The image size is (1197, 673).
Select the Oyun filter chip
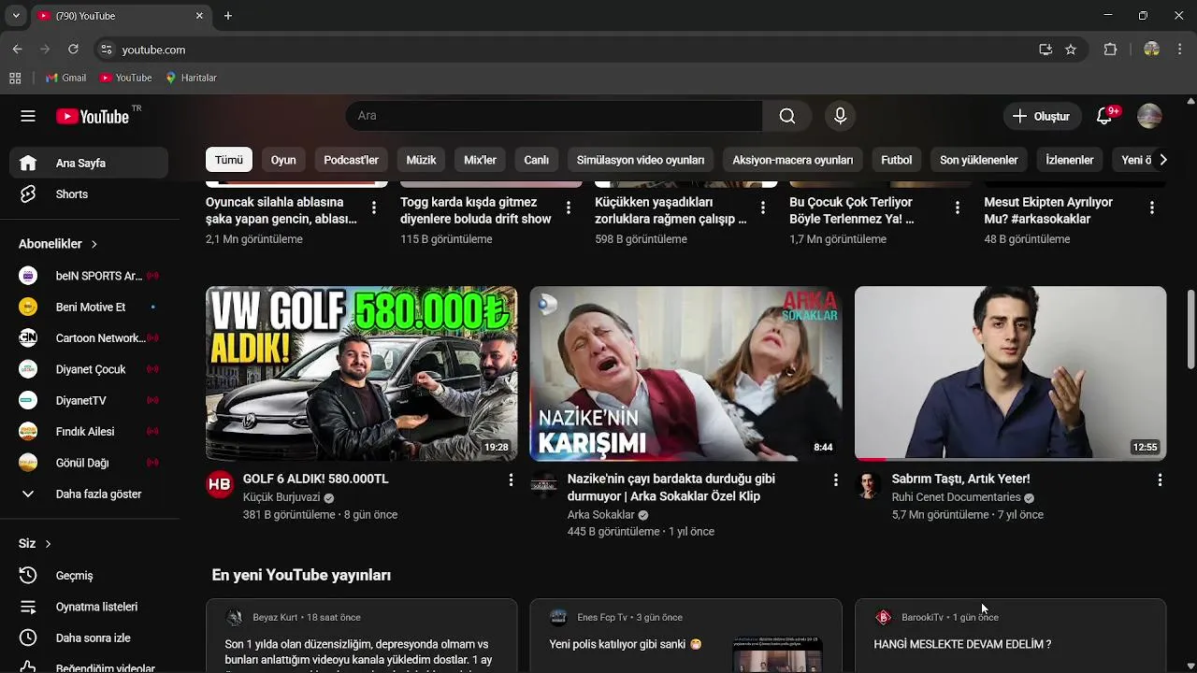click(283, 160)
